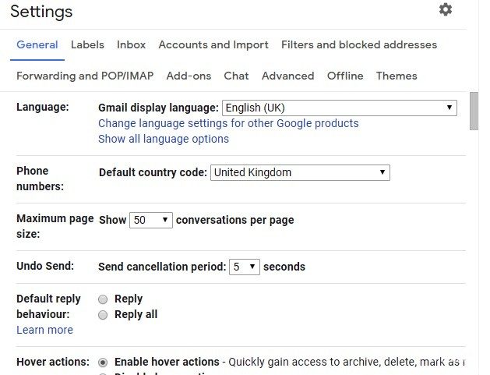
Task: Open Filters and blocked addresses tab
Action: coord(359,44)
